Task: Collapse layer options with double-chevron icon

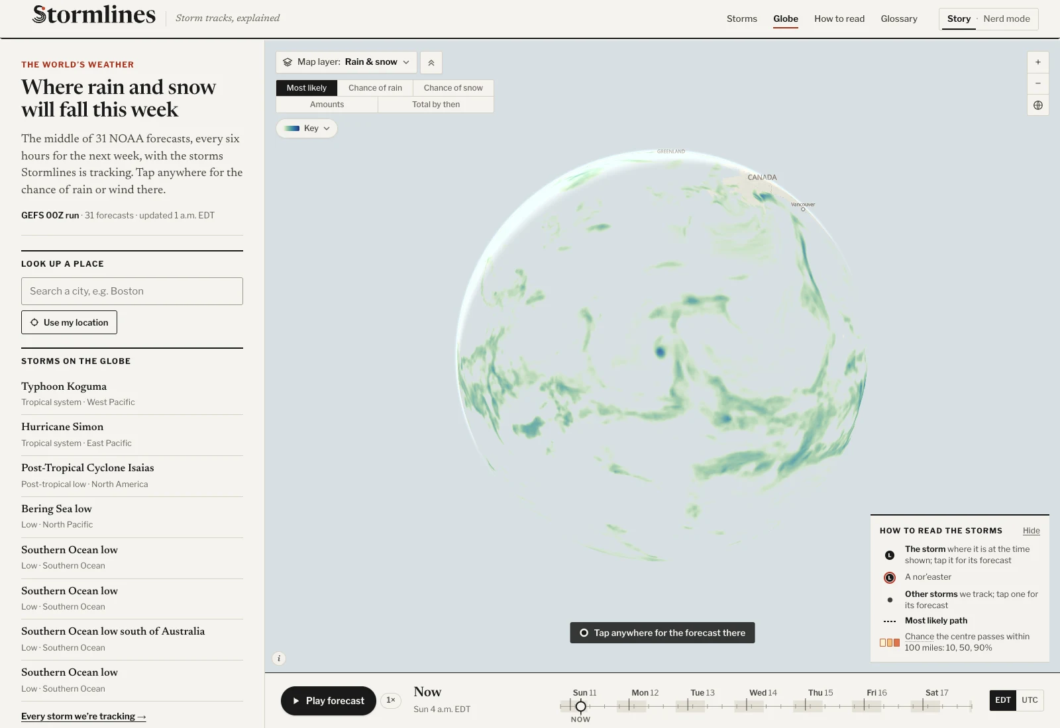Action: pos(431,62)
